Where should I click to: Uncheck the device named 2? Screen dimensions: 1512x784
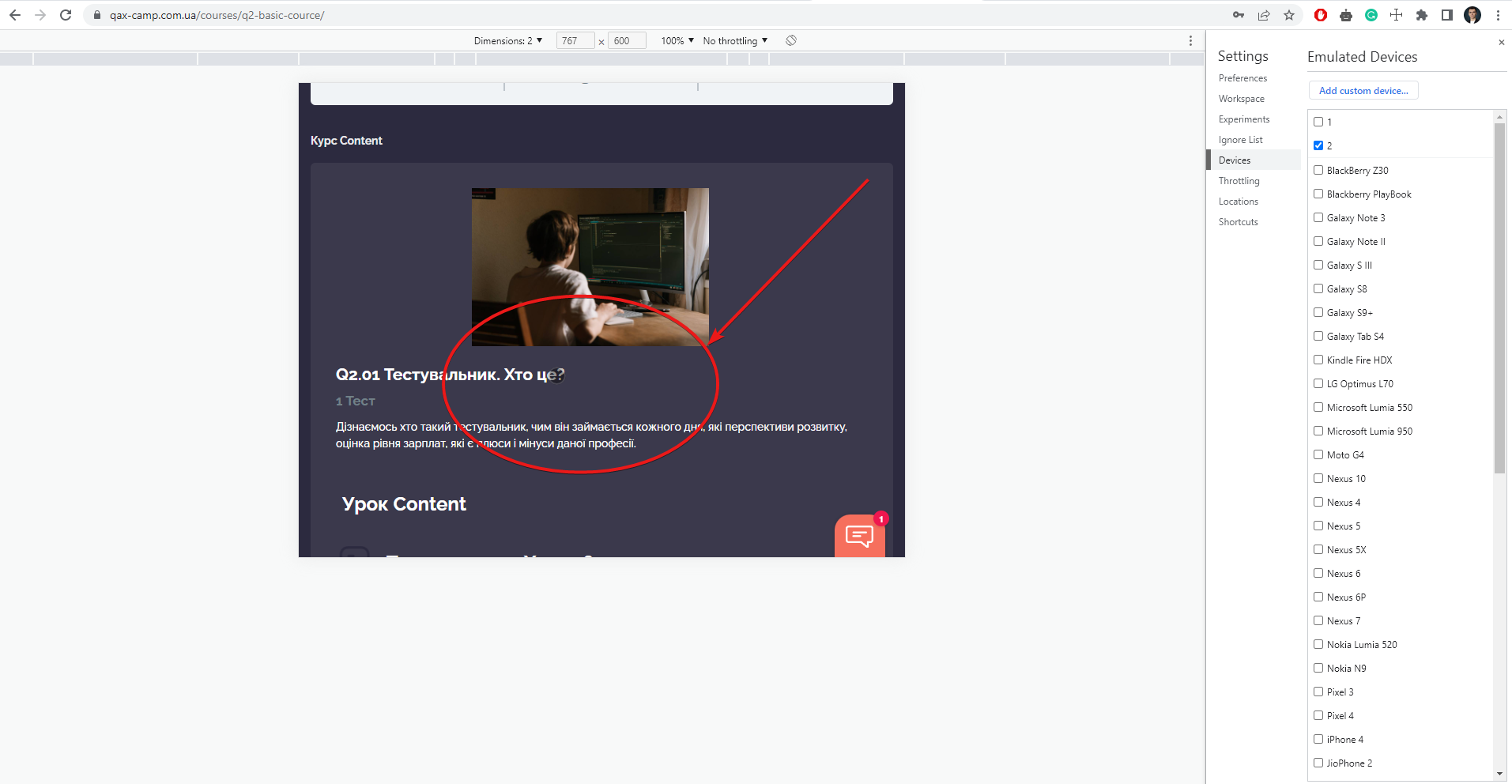tap(1318, 145)
